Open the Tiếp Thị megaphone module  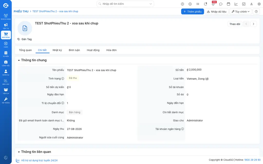pyautogui.click(x=6, y=26)
